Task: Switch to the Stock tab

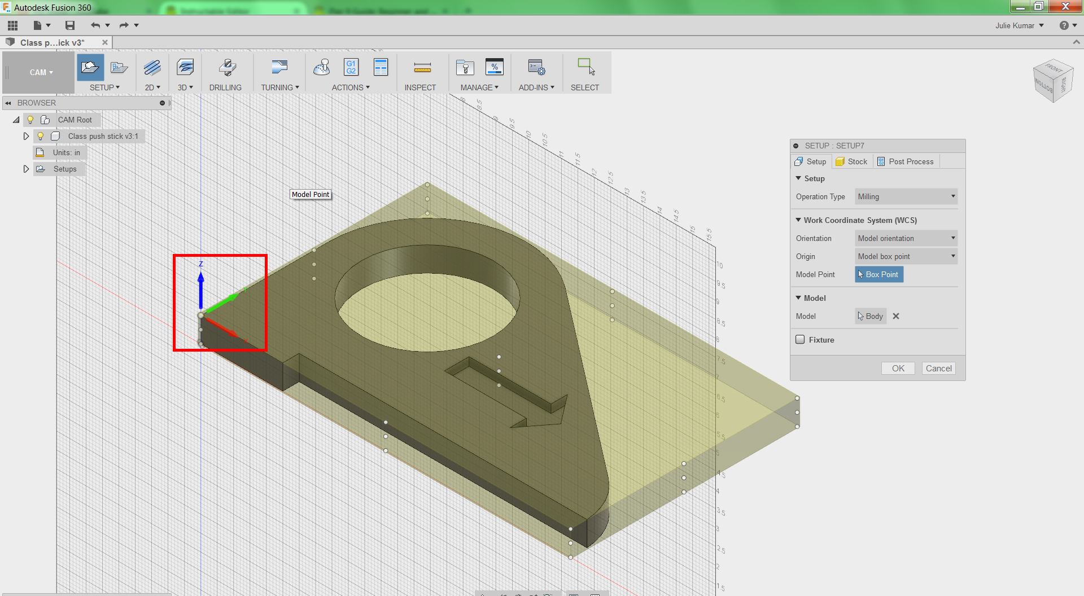Action: click(x=852, y=161)
